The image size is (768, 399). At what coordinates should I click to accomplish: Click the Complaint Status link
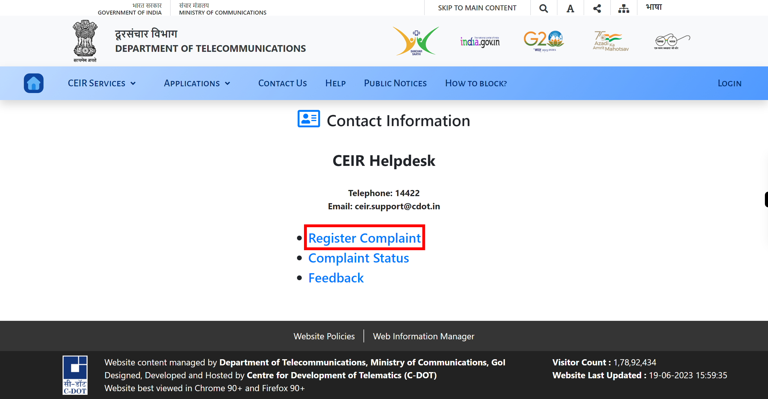[359, 258]
